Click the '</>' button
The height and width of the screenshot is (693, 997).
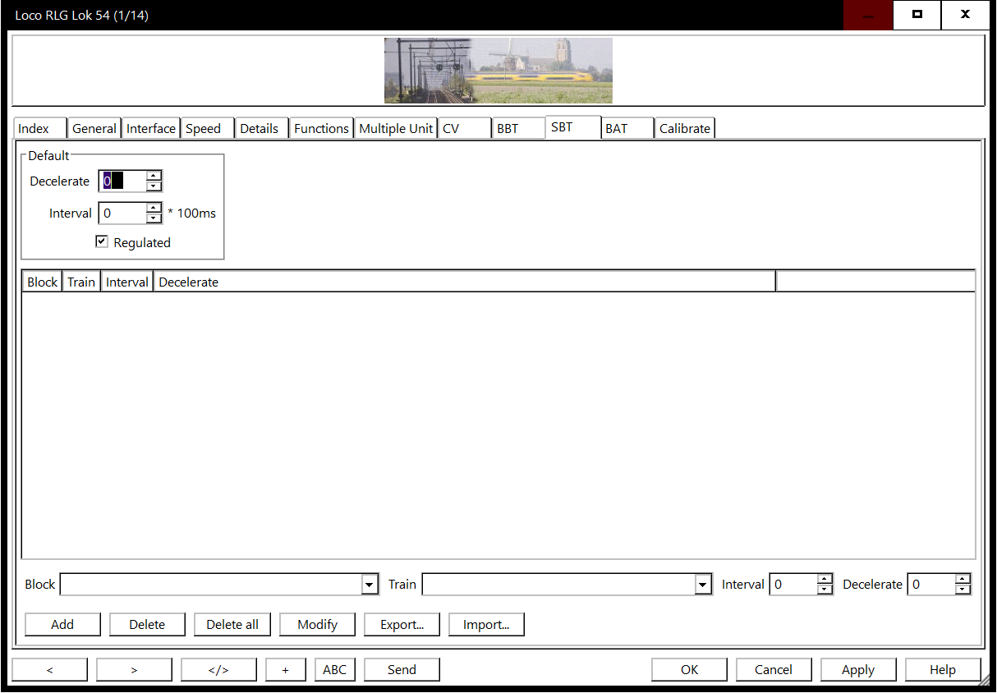(218, 670)
